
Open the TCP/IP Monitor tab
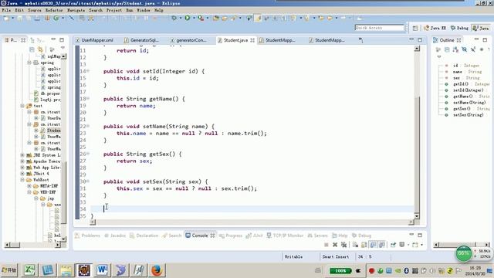(285, 236)
